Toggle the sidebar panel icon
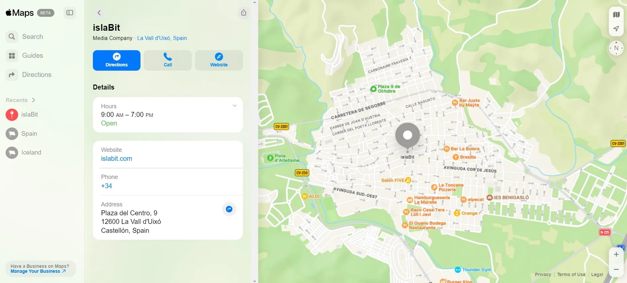Image resolution: width=627 pixels, height=283 pixels. click(69, 13)
